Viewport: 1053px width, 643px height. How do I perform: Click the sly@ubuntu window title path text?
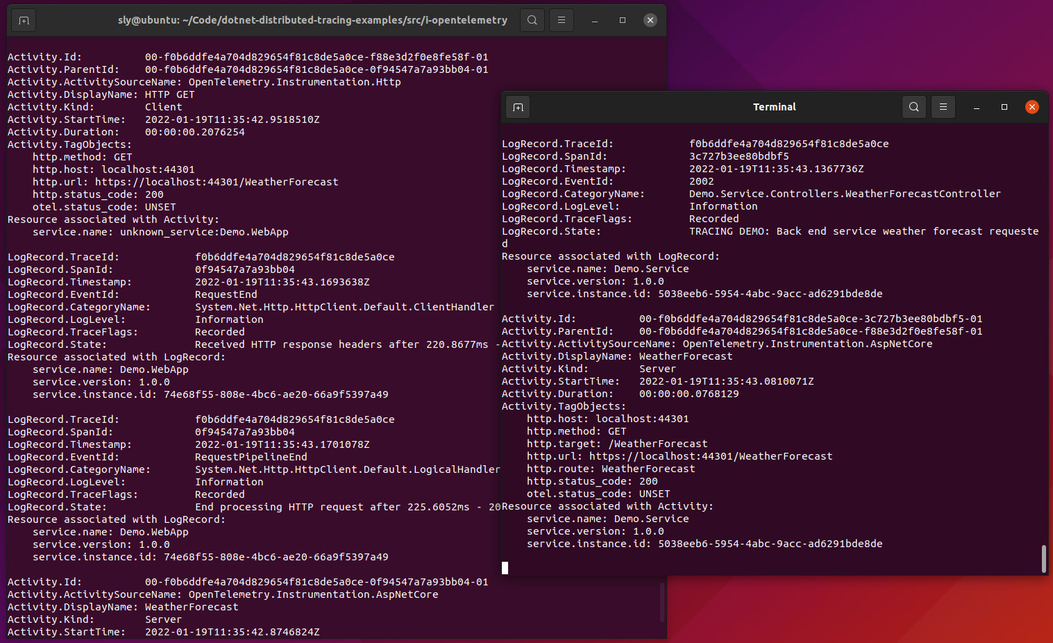click(x=312, y=20)
